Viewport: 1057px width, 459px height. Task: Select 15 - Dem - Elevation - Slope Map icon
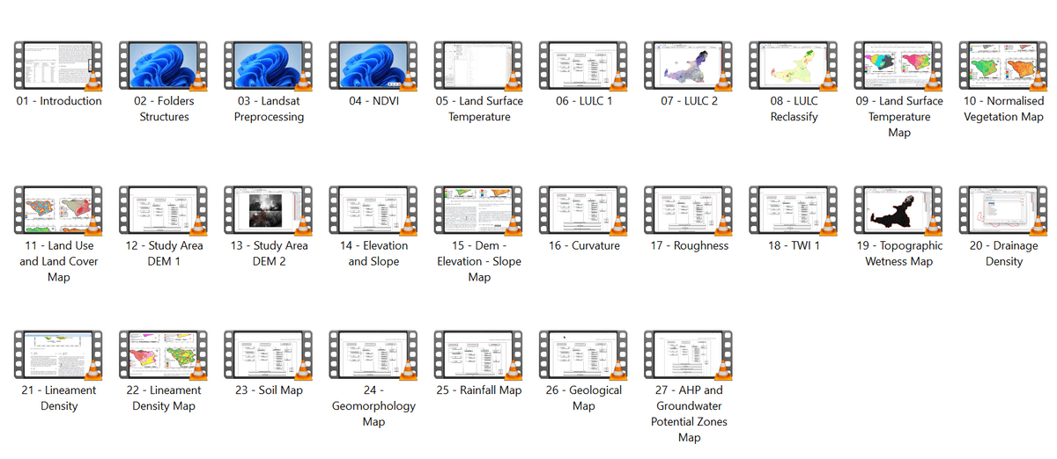(479, 211)
